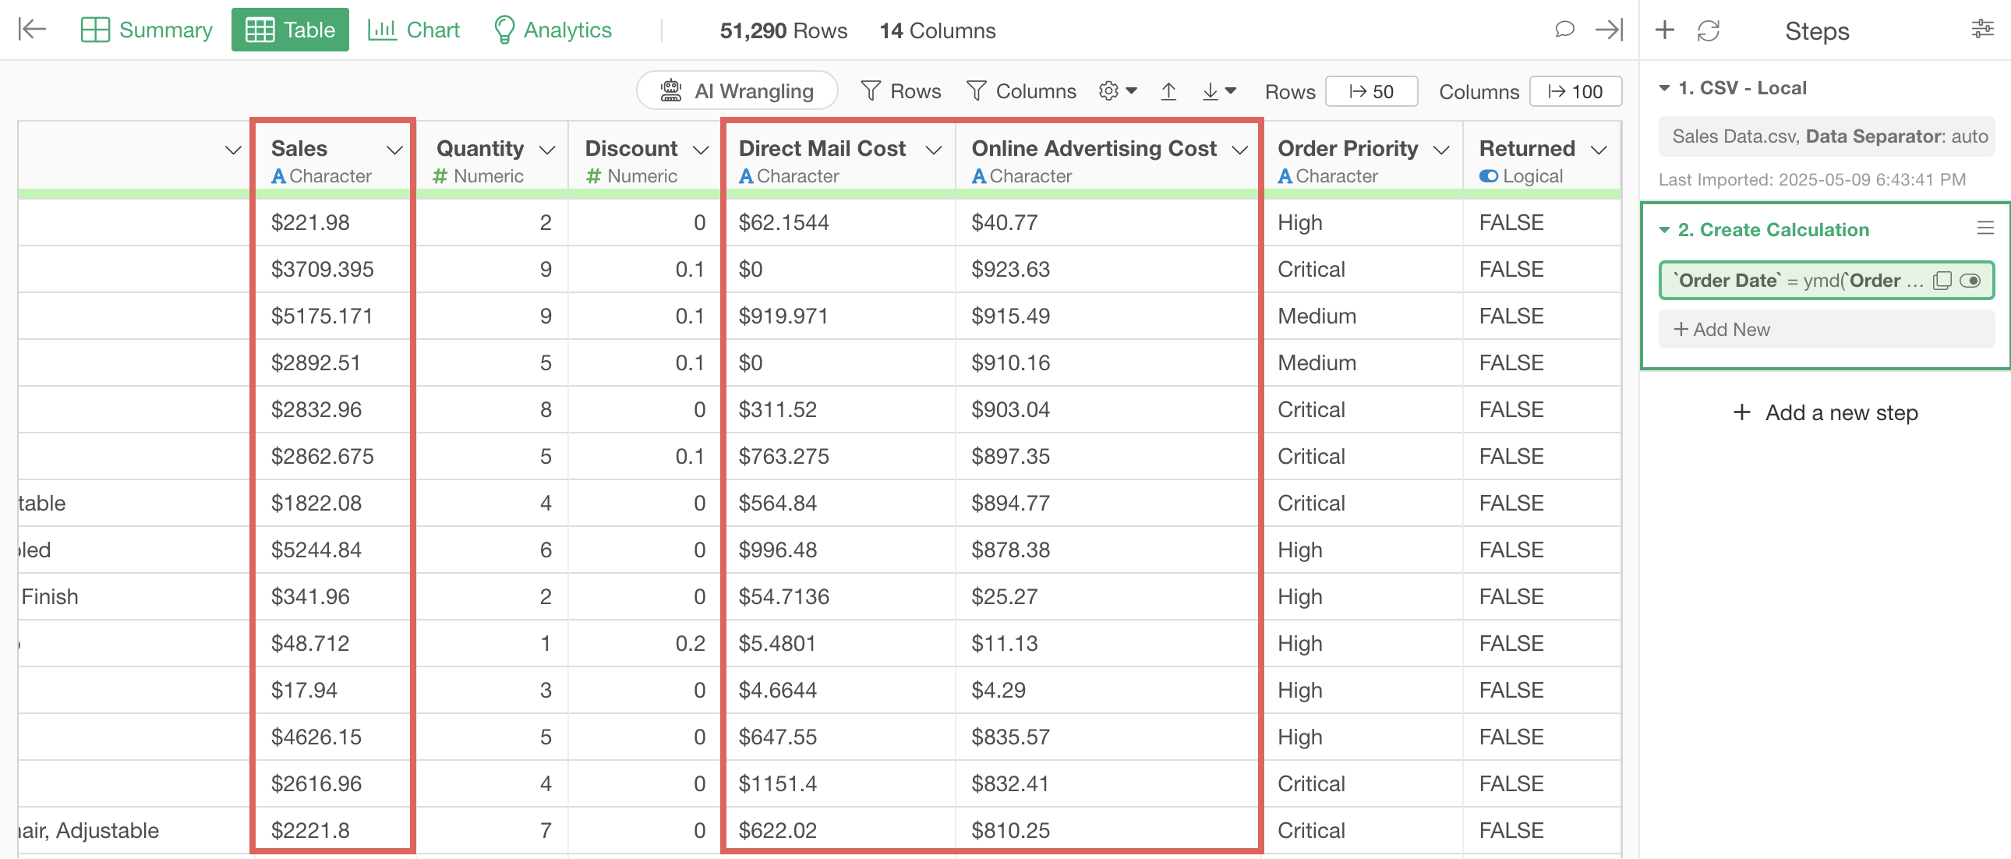Screen dimensions: 2011x859
Task: Open the Returned column menu chevron
Action: (x=1598, y=150)
